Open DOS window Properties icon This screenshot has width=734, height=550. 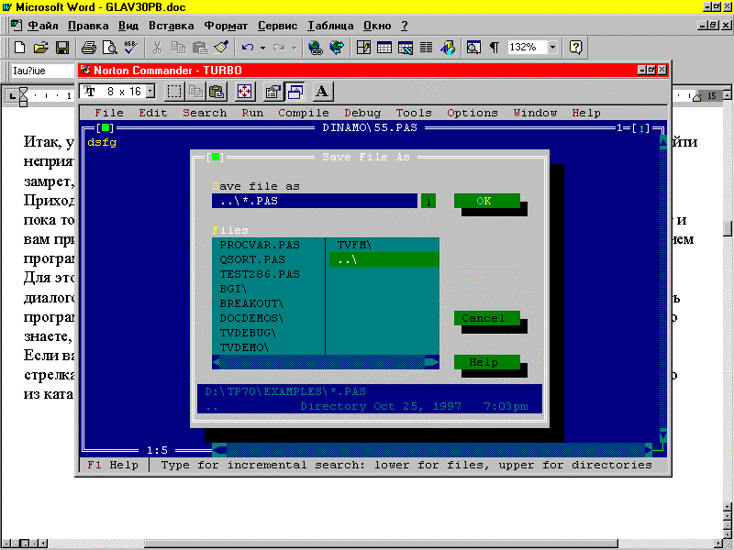272,91
